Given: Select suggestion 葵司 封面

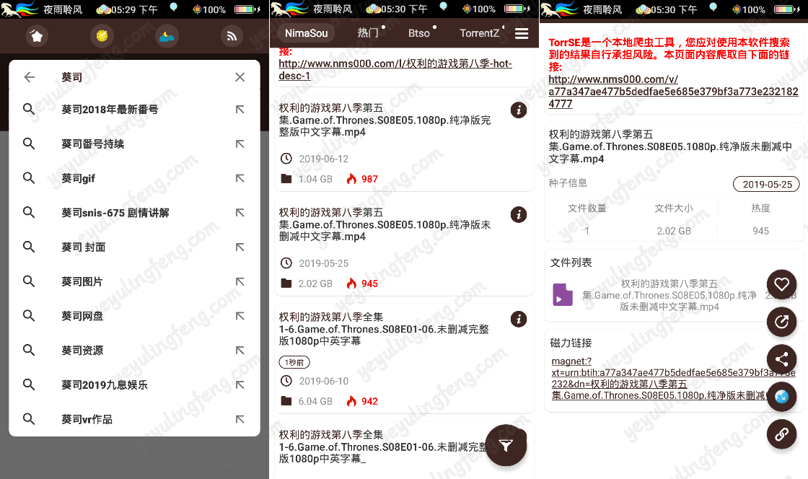Looking at the screenshot, I should coord(134,247).
